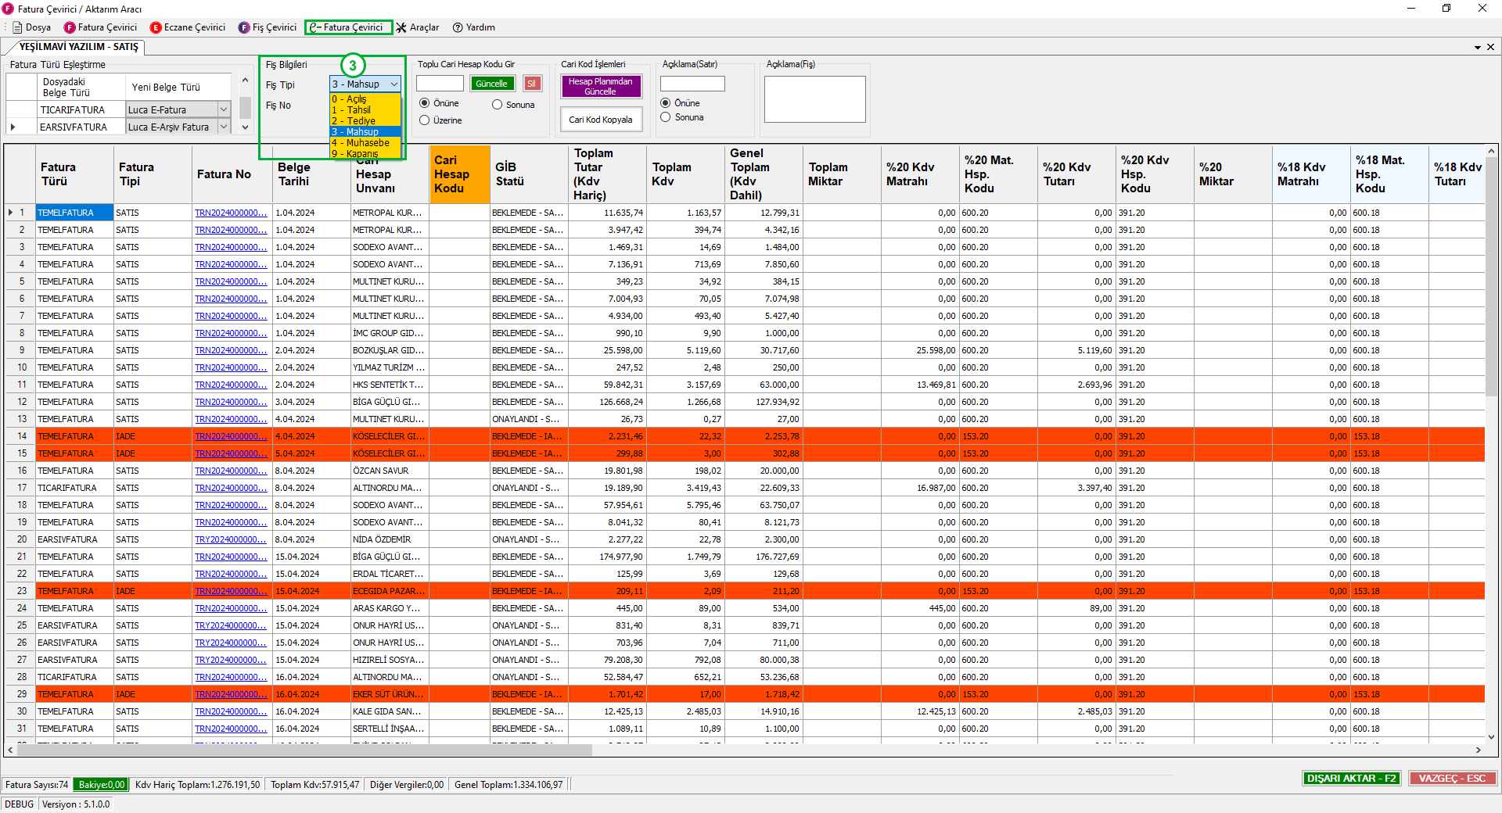Select Üzerine radio in Toplu Cari Hesap
1502x813 pixels.
click(425, 120)
